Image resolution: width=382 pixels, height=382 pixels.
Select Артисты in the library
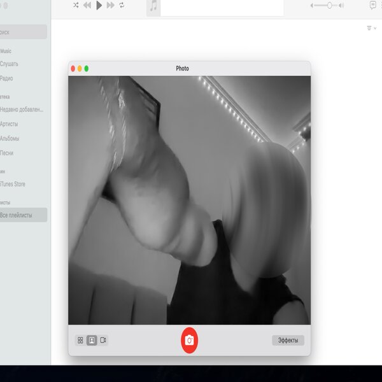click(x=9, y=124)
